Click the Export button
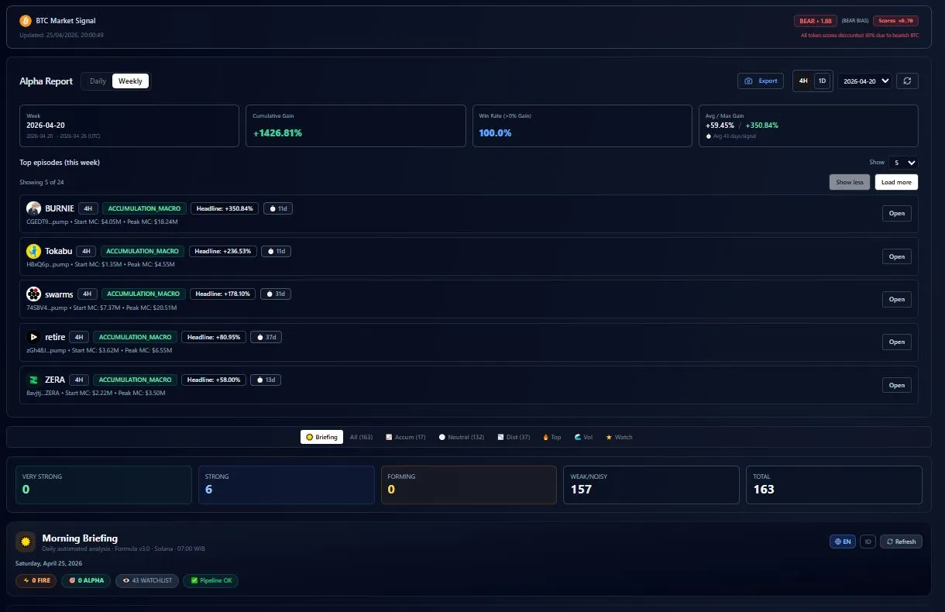Image resolution: width=945 pixels, height=612 pixels. 760,81
